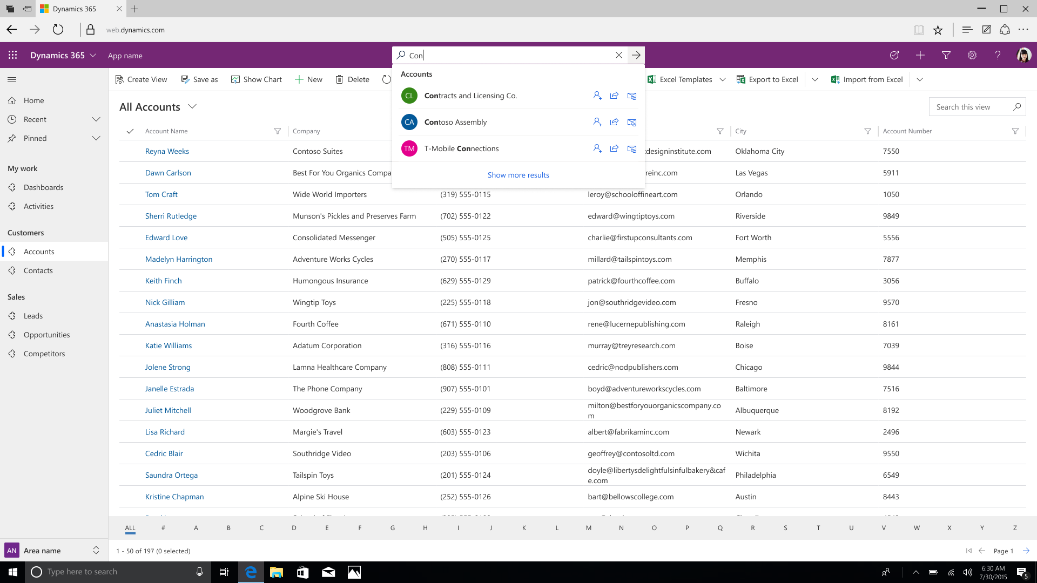Click the Import from Excel icon
1037x583 pixels.
point(834,79)
